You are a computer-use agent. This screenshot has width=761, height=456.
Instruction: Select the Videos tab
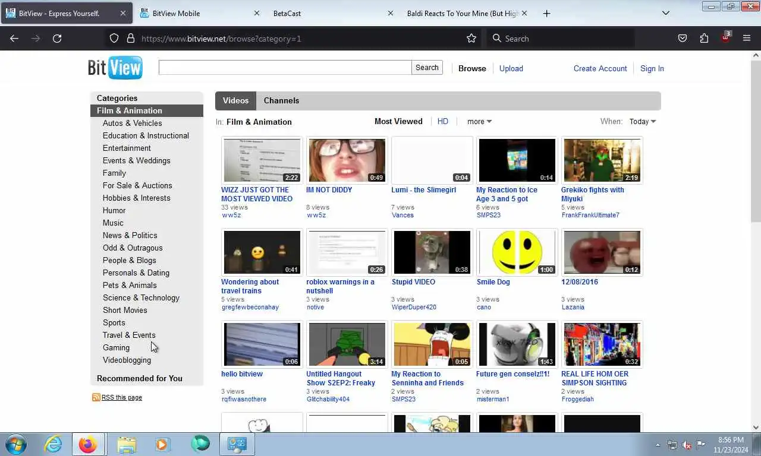(x=235, y=100)
